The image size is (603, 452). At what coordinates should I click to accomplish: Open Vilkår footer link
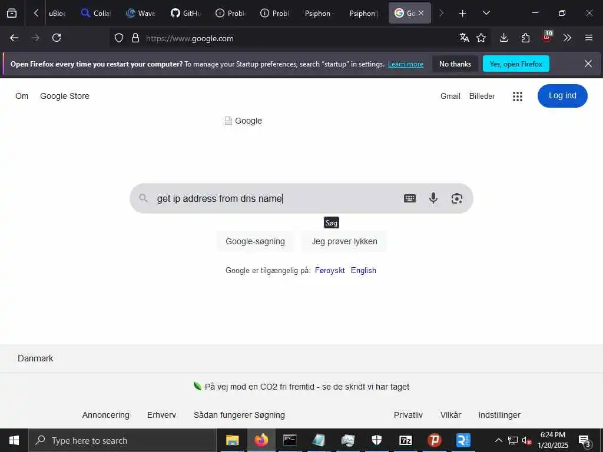click(450, 415)
